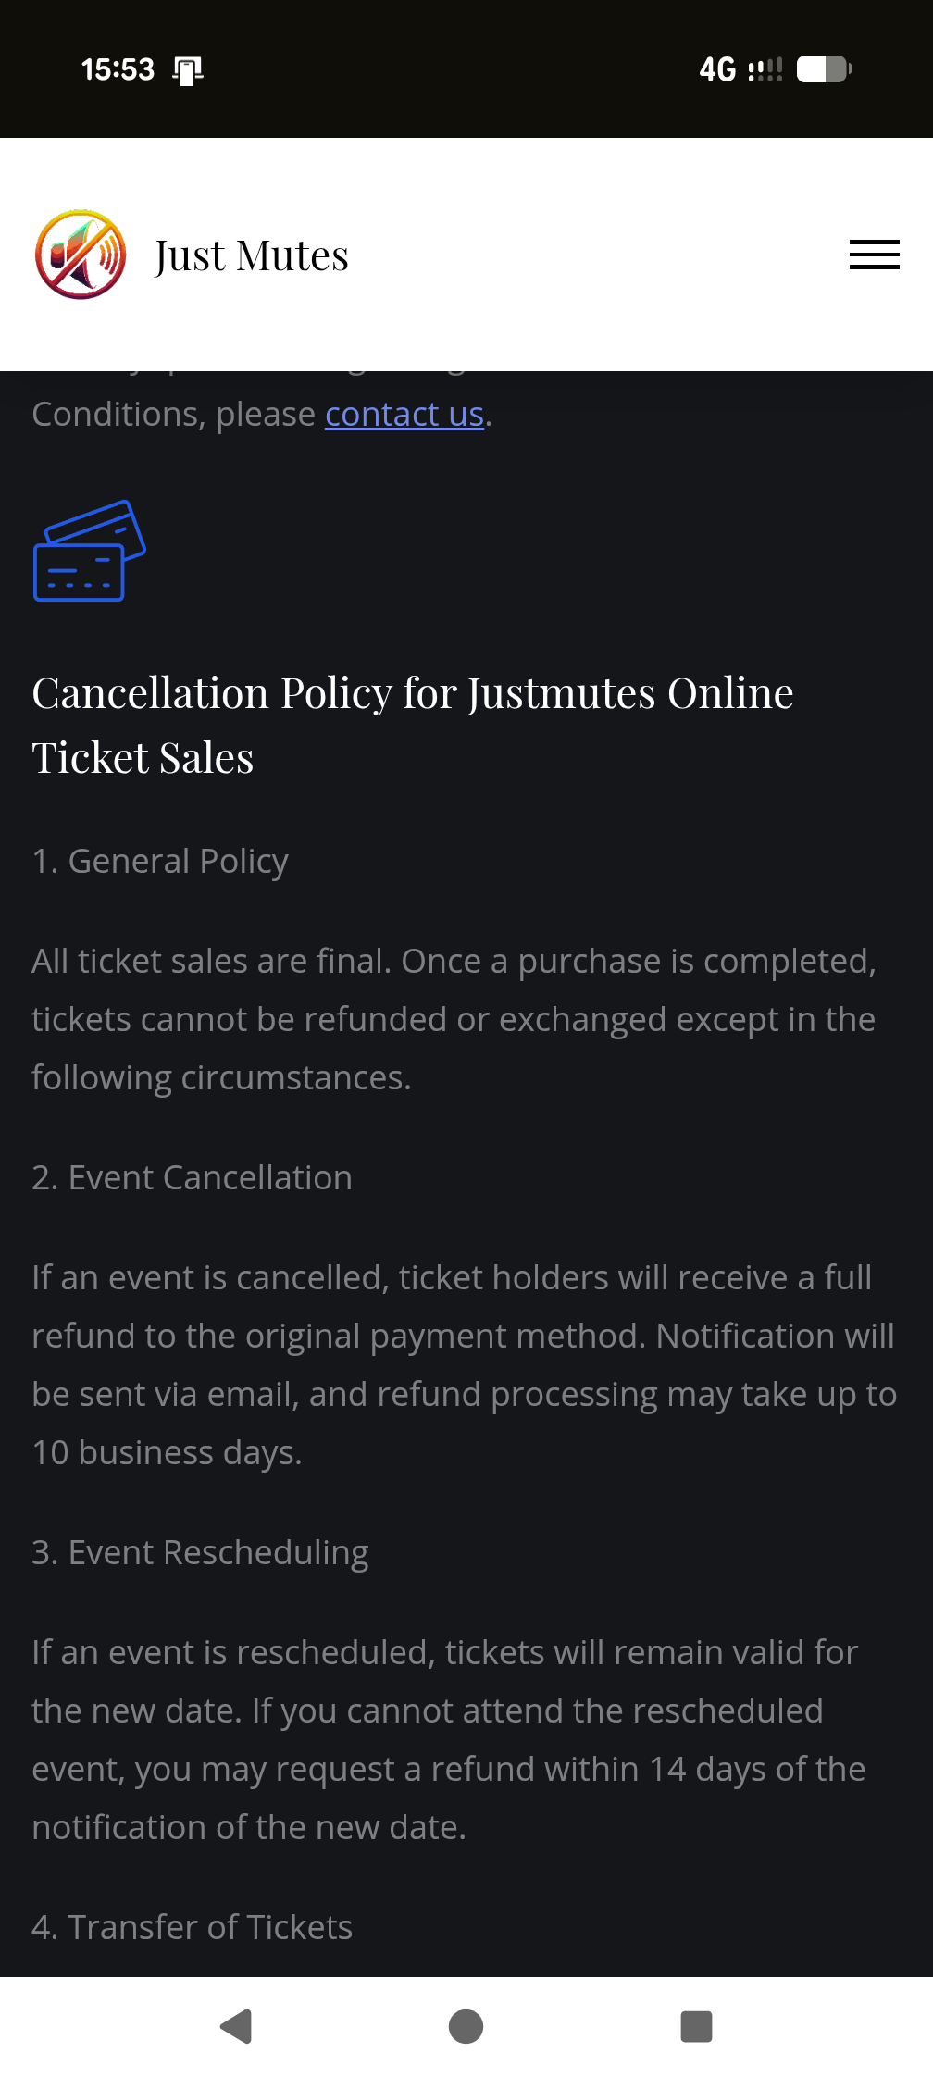
Task: Tap the 2. Event Cancellation heading
Action: pyautogui.click(x=192, y=1177)
